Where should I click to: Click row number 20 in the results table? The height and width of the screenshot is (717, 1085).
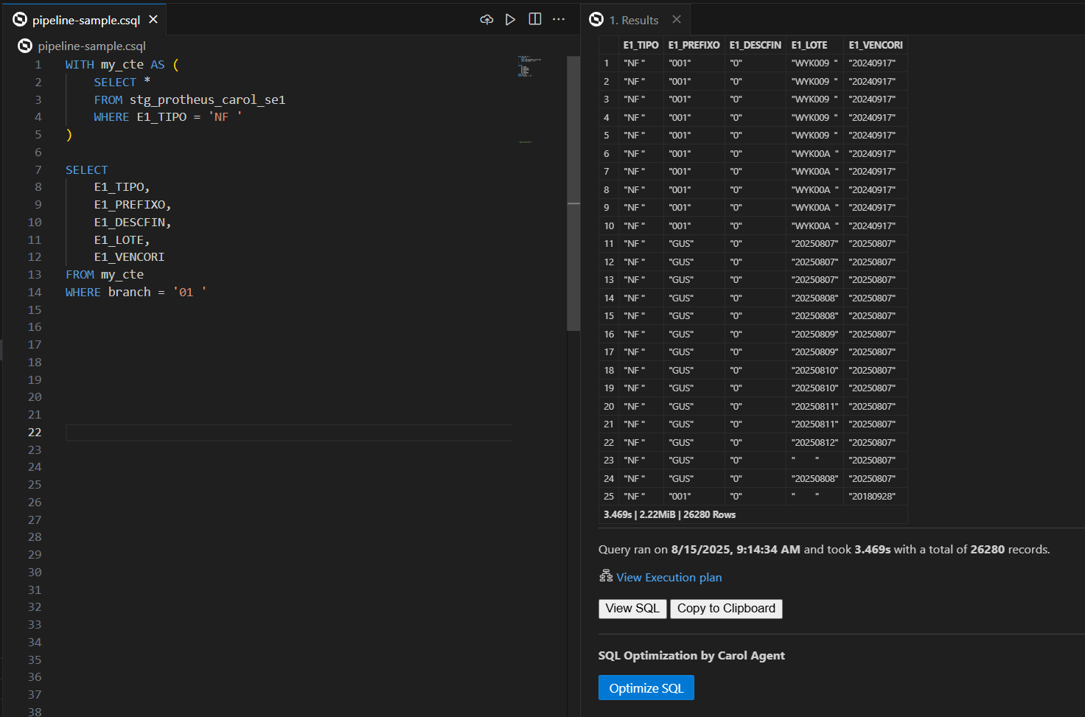[609, 407]
